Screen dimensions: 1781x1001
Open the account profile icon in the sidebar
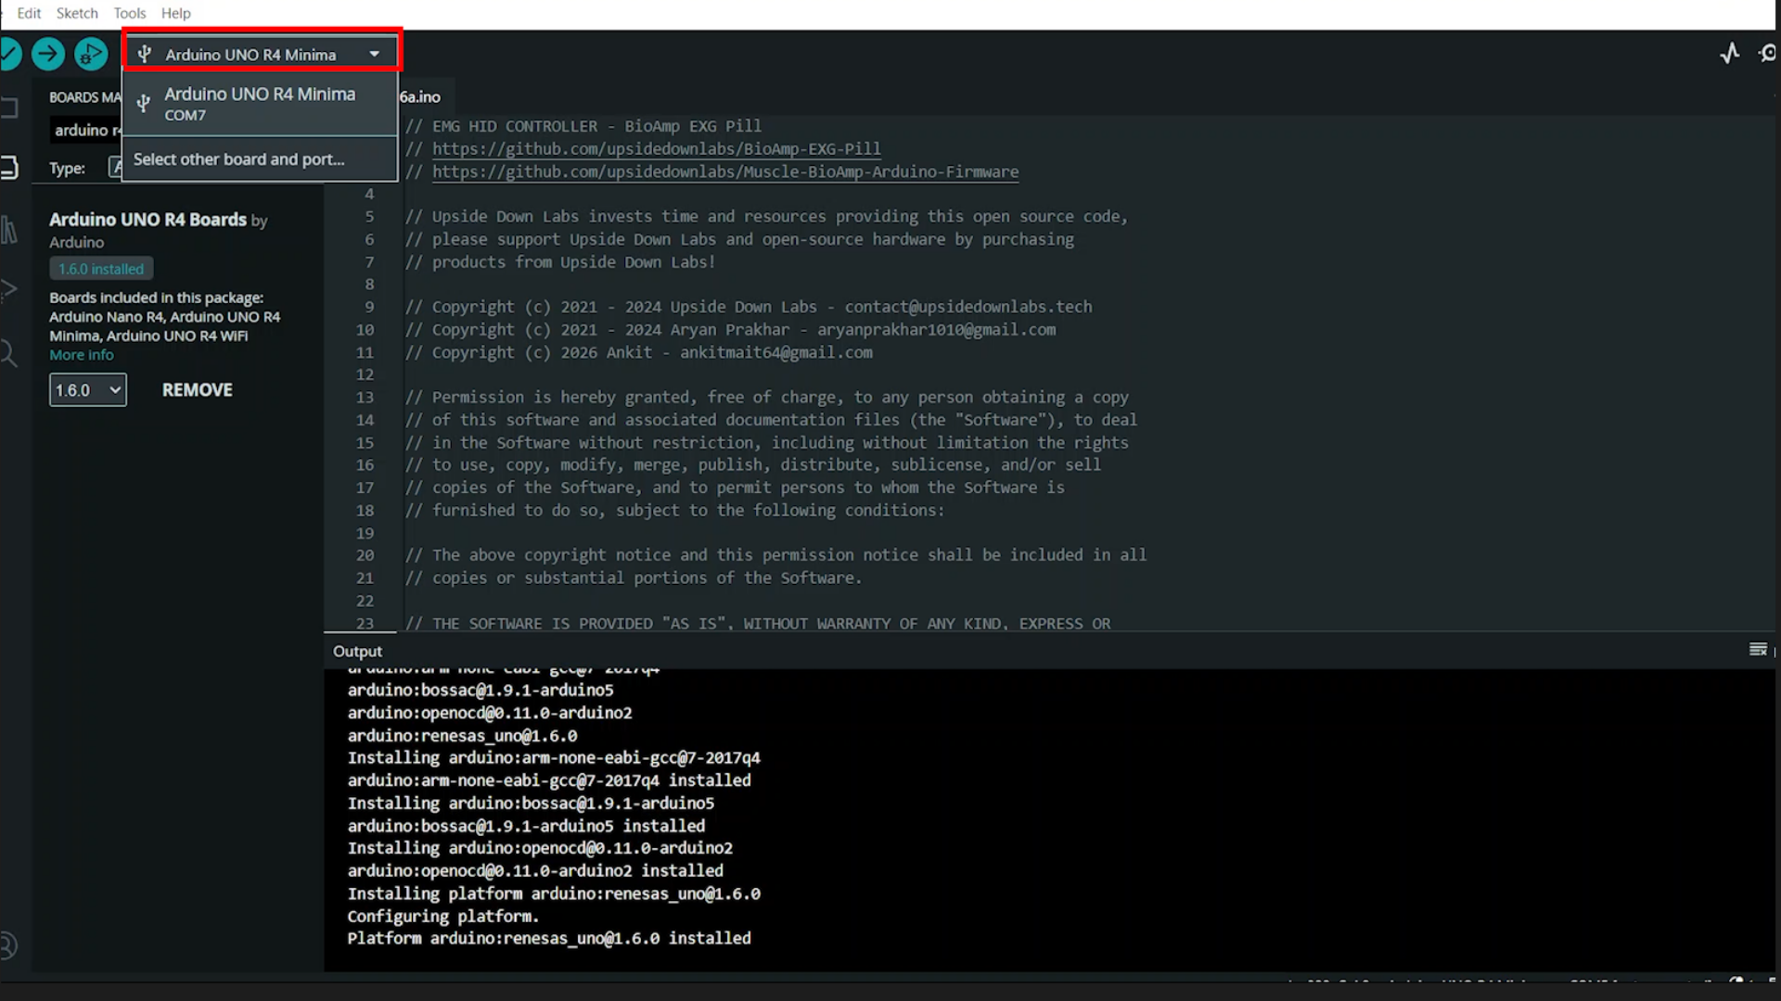pyautogui.click(x=8, y=945)
